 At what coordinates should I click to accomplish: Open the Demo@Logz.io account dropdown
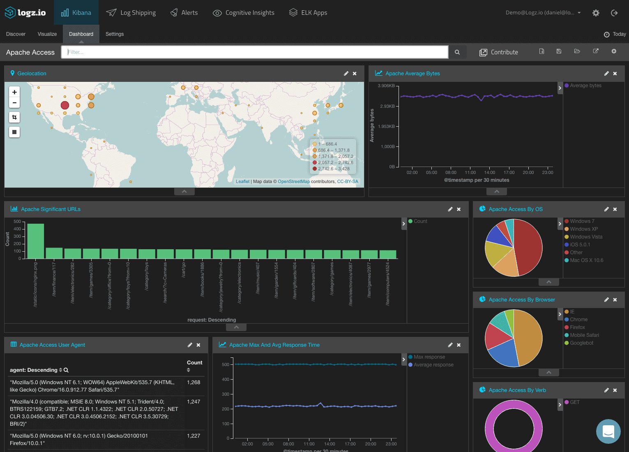click(543, 13)
